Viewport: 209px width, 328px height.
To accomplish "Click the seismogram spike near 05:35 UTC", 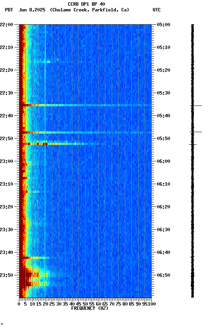I will [x=196, y=106].
